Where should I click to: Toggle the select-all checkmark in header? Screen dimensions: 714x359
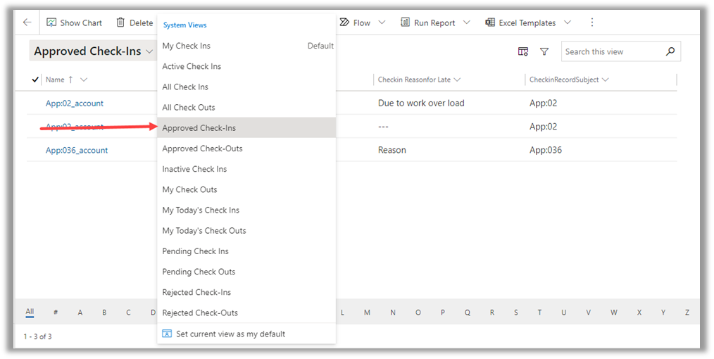click(x=35, y=80)
